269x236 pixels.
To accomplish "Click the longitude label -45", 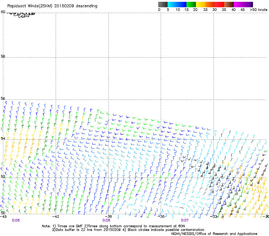I will [x=3, y=217].
